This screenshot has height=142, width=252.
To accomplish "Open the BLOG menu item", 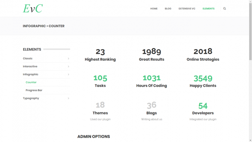I will coord(168,9).
